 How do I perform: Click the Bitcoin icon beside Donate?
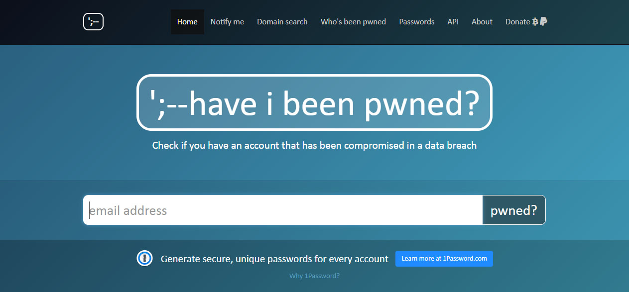[535, 22]
